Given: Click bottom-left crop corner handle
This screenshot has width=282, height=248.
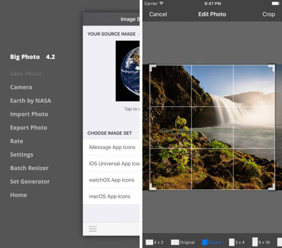Looking at the screenshot, I should click(x=152, y=187).
